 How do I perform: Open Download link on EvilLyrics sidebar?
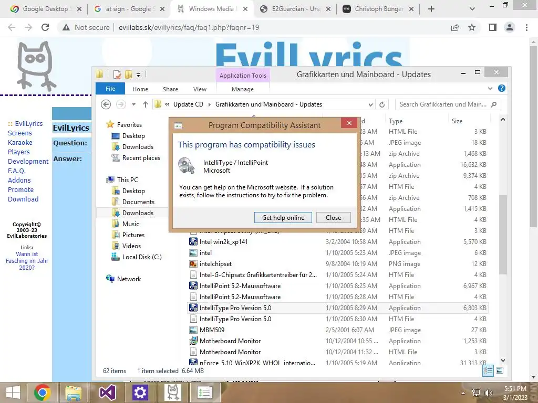(x=23, y=199)
